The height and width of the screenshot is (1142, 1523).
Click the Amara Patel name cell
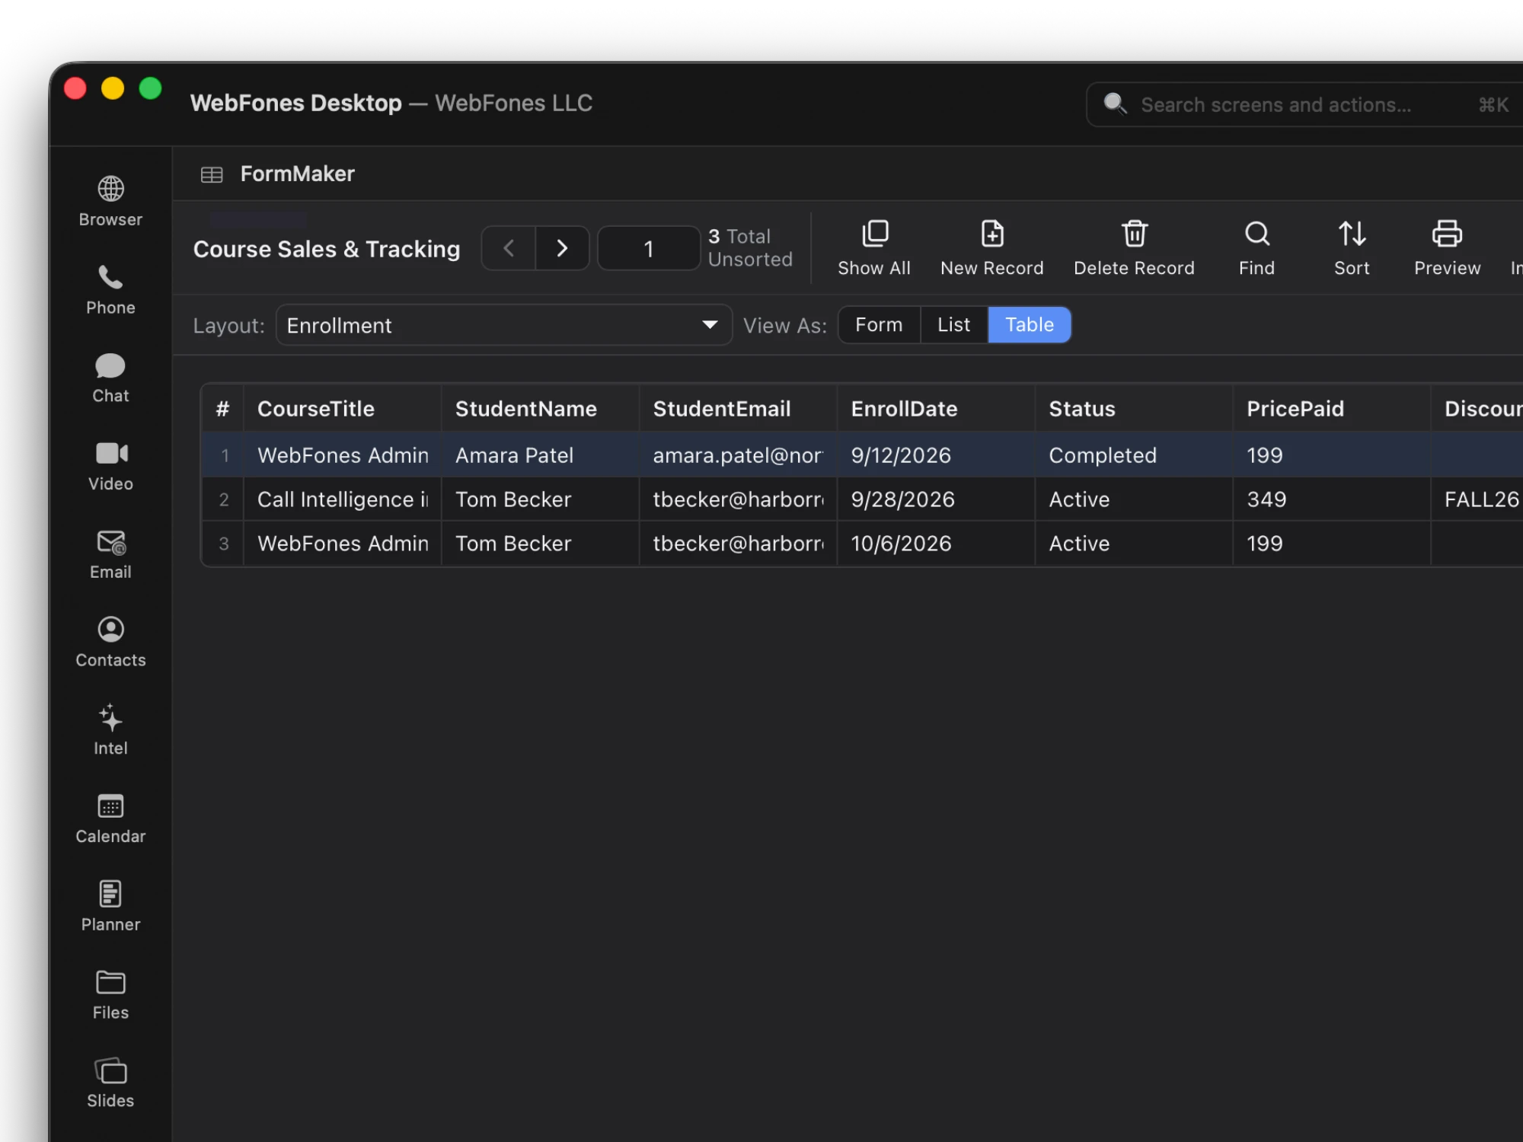coord(540,455)
